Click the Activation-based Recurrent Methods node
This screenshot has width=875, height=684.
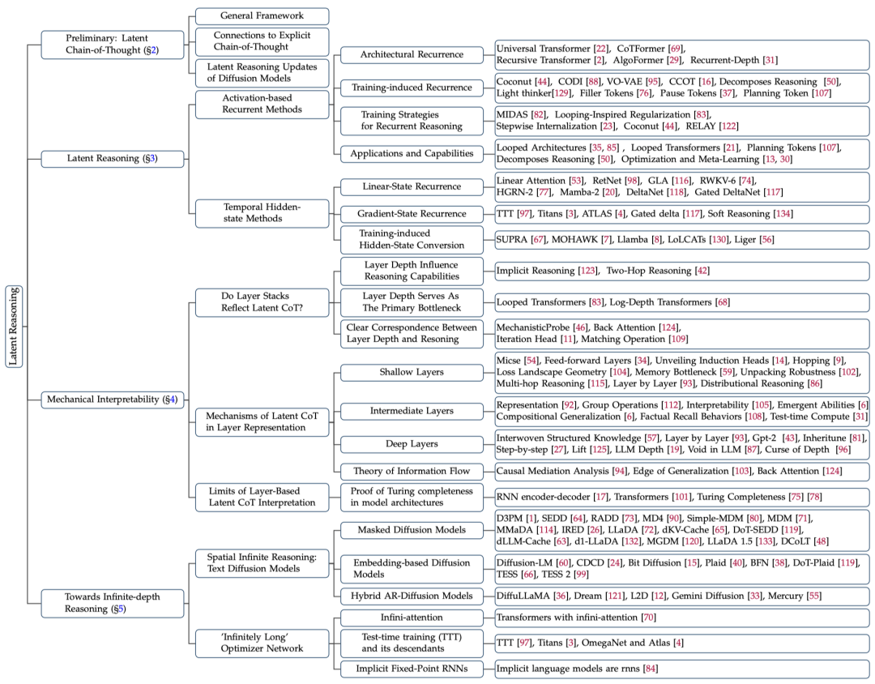[262, 104]
